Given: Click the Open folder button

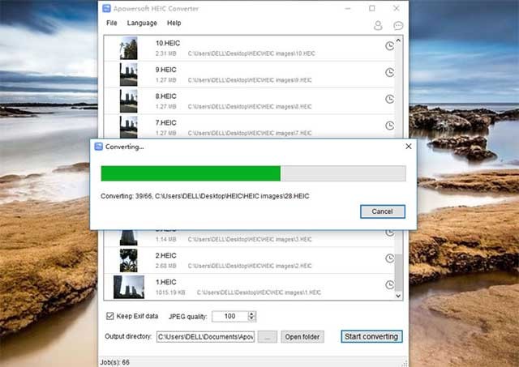Looking at the screenshot, I should [x=302, y=337].
